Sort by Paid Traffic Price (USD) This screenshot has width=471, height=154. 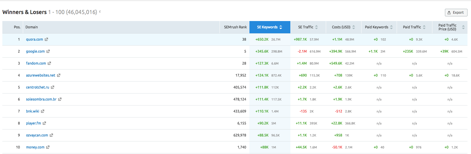tap(449, 27)
